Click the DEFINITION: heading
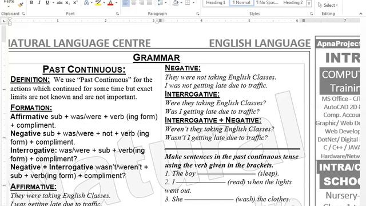This screenshot has width=366, height=206. pyautogui.click(x=30, y=80)
